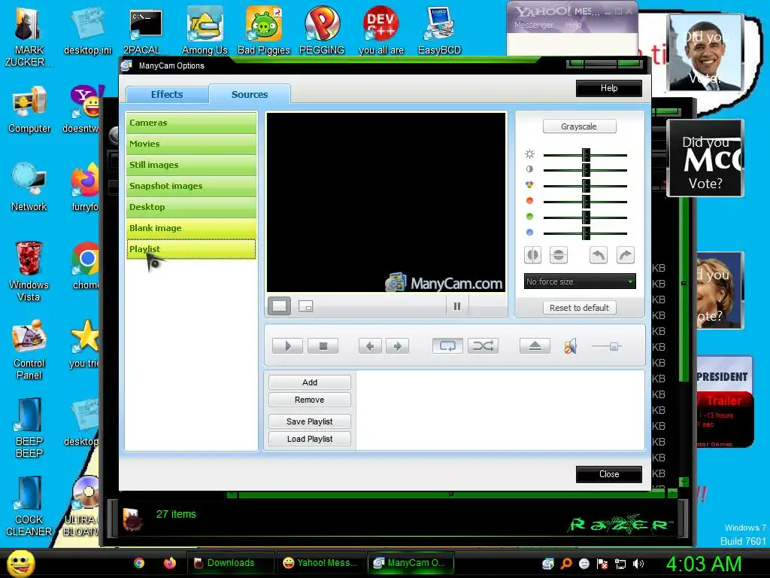This screenshot has width=770, height=578.
Task: Select full-frame preview mode
Action: [x=279, y=306]
